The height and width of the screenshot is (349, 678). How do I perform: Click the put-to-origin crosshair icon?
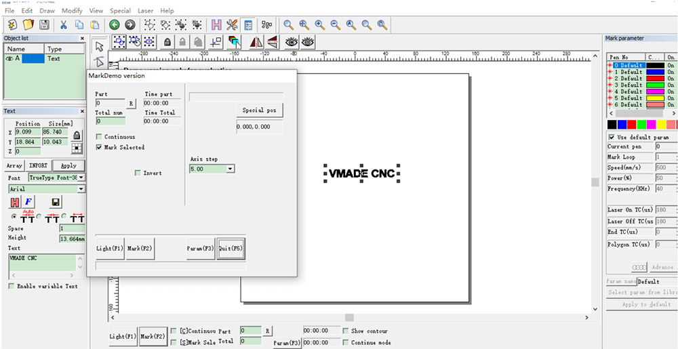(216, 41)
